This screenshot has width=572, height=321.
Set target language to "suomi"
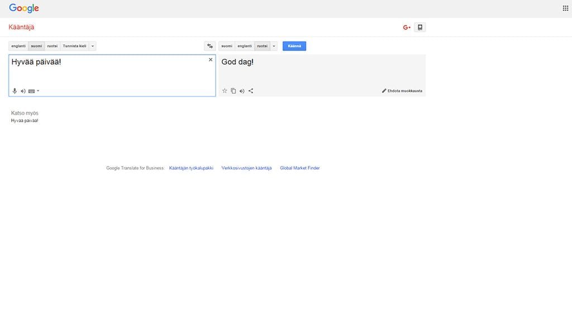[226, 46]
